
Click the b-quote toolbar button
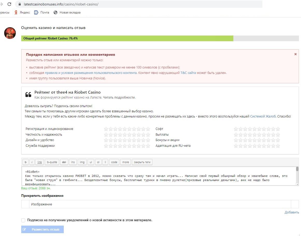[x=52, y=162]
